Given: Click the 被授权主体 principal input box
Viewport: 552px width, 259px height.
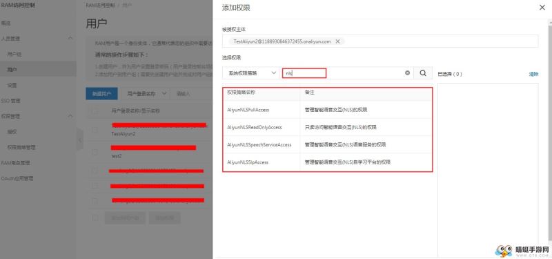Looking at the screenshot, I should 380,41.
